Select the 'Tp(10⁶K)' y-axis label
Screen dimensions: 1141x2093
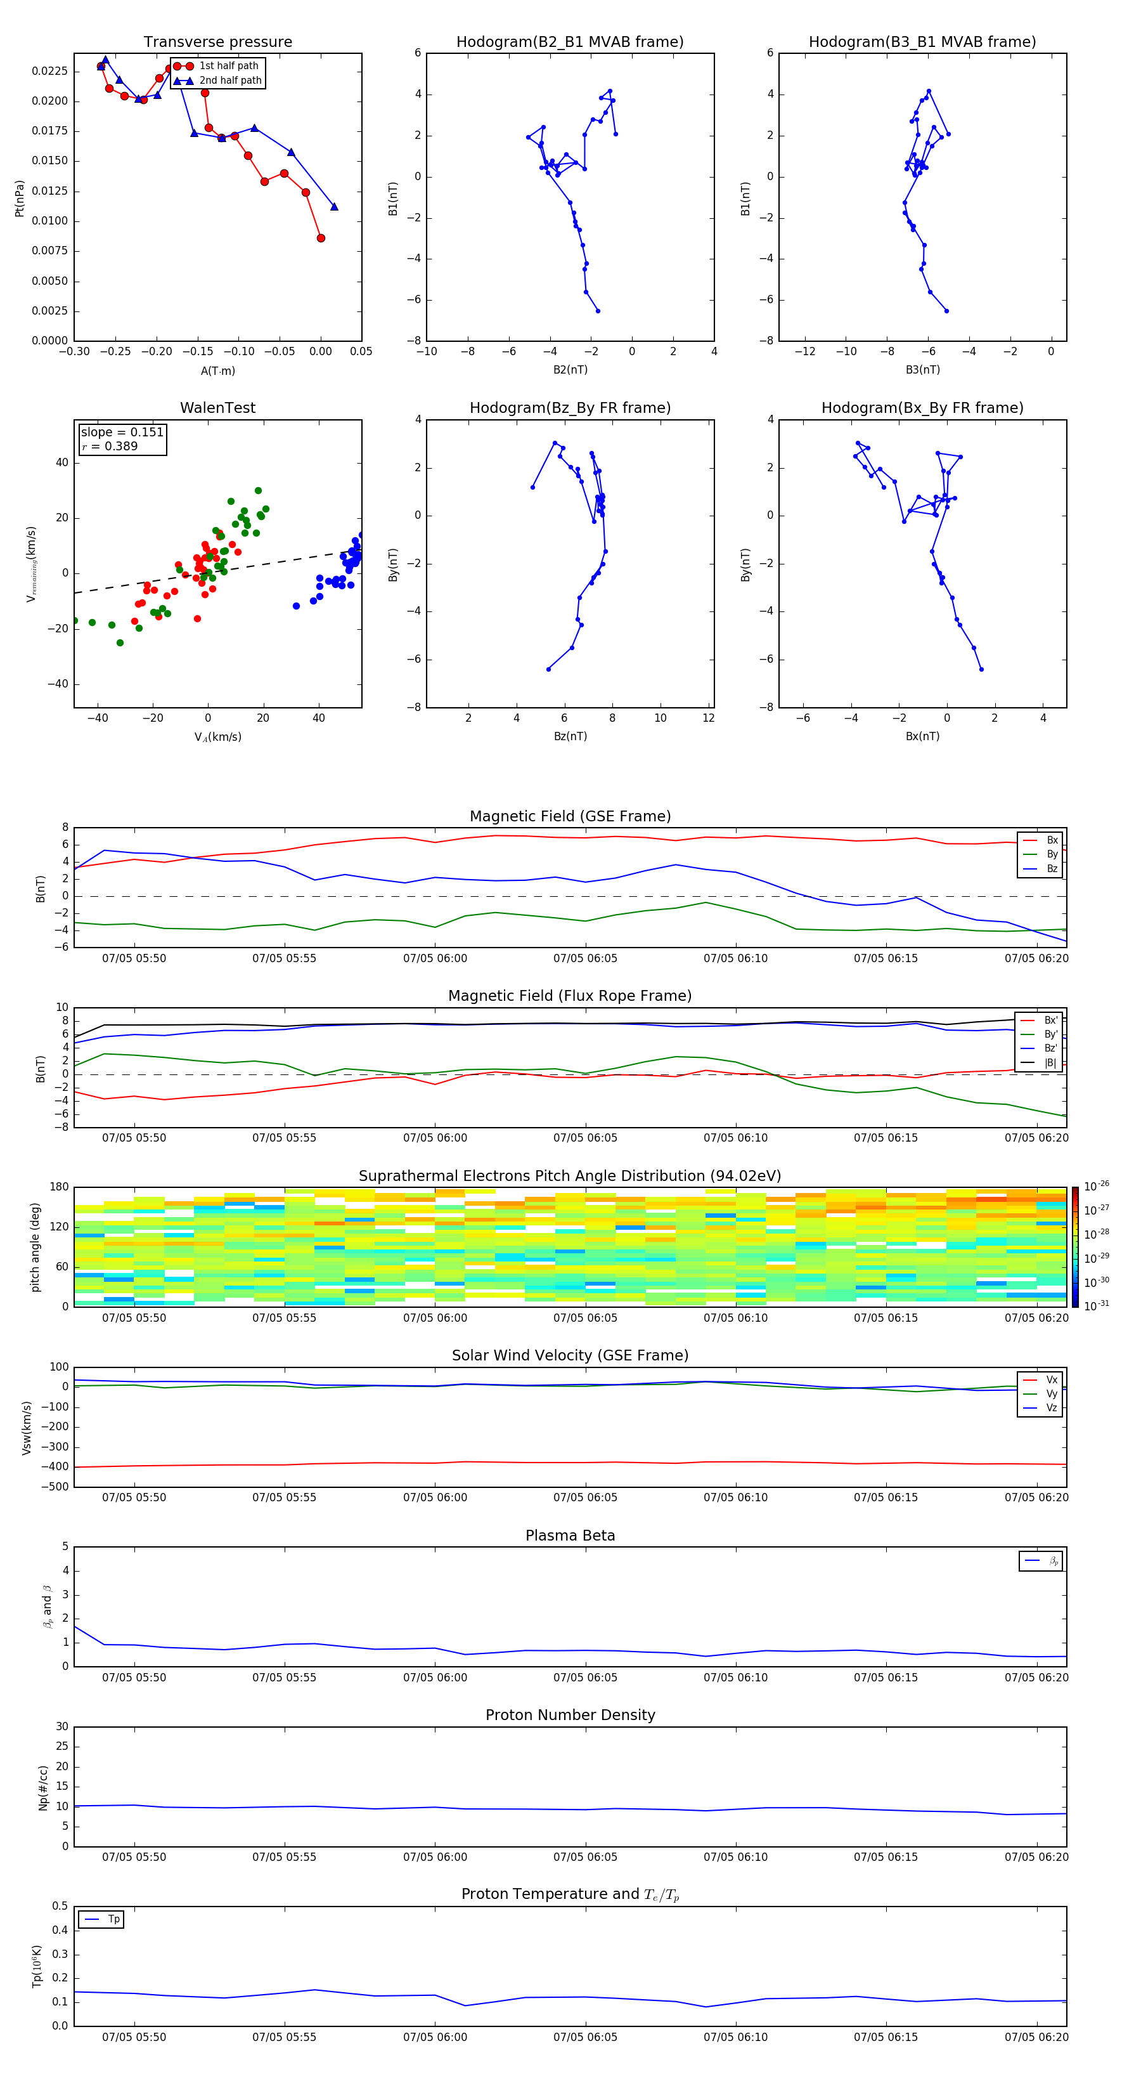click(37, 1966)
